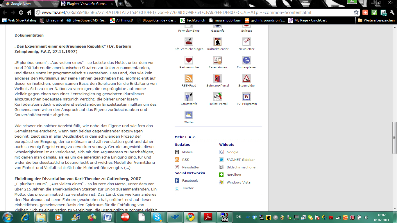Open the Chrome wrench settings menu
Image resolution: width=397 pixels, height=223 pixels.
pyautogui.click(x=392, y=12)
